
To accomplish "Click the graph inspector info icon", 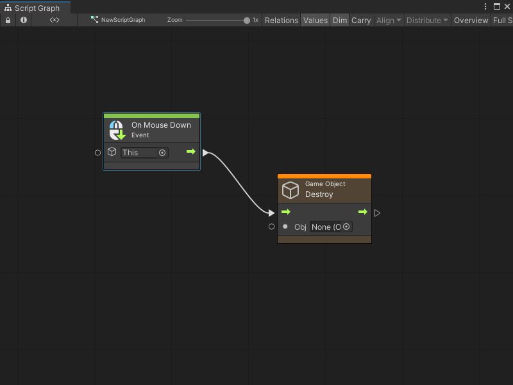I will point(24,20).
